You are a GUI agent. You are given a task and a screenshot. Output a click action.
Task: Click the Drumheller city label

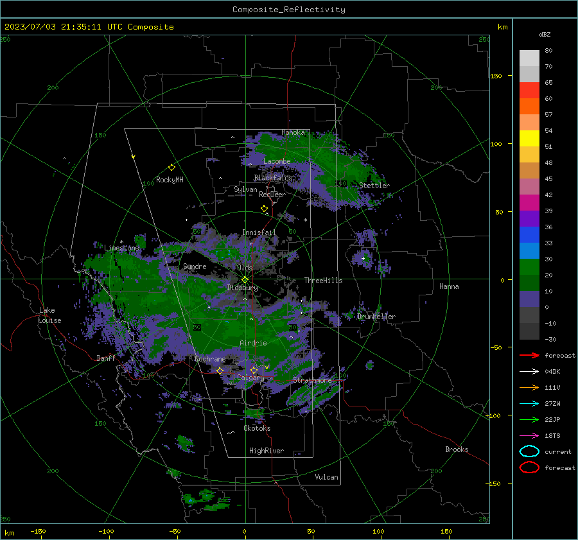coord(376,317)
